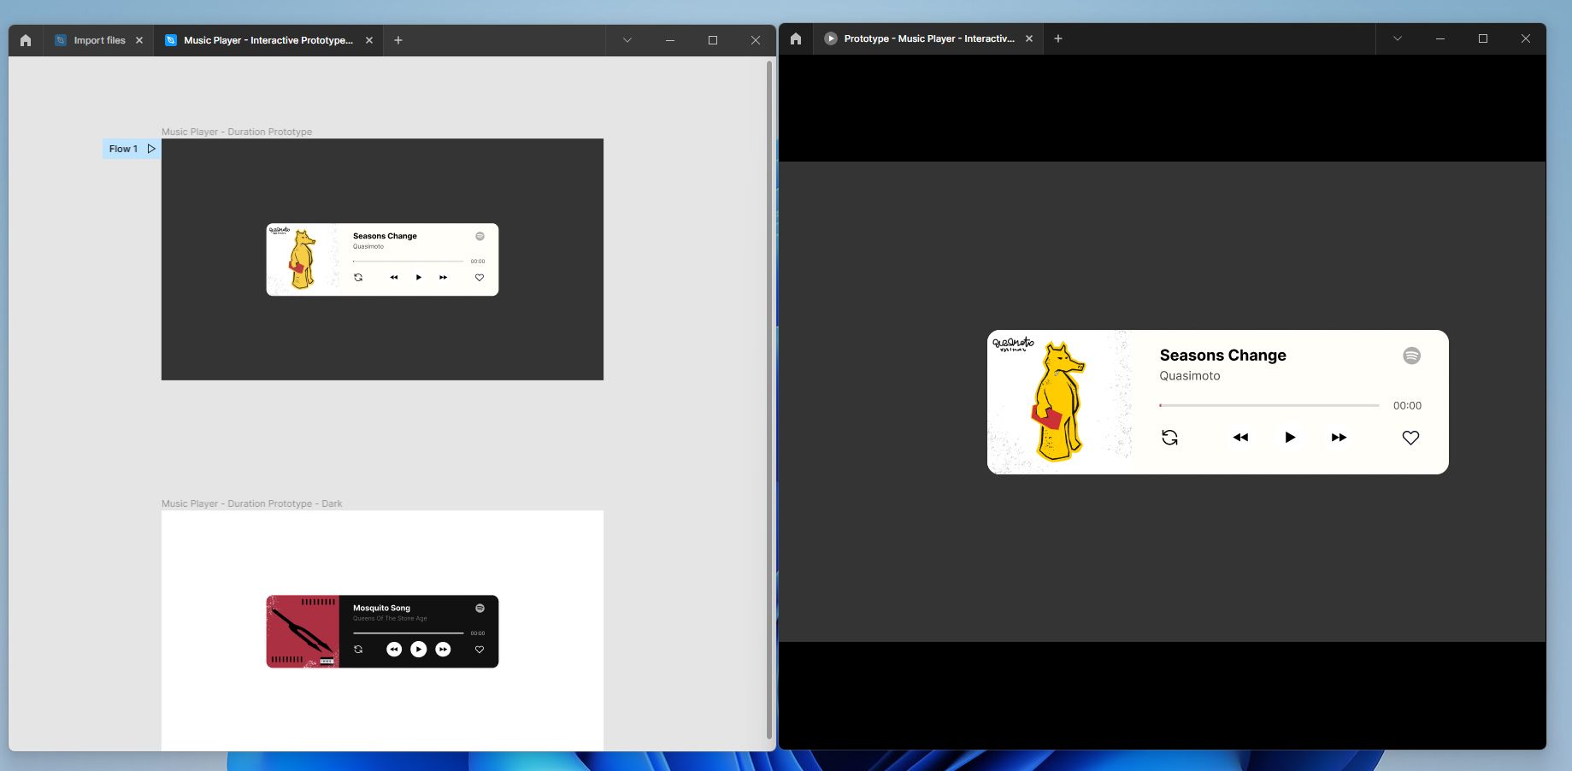Click the Spotify logo on Seasons Change card
This screenshot has width=1572, height=771.
(1411, 356)
